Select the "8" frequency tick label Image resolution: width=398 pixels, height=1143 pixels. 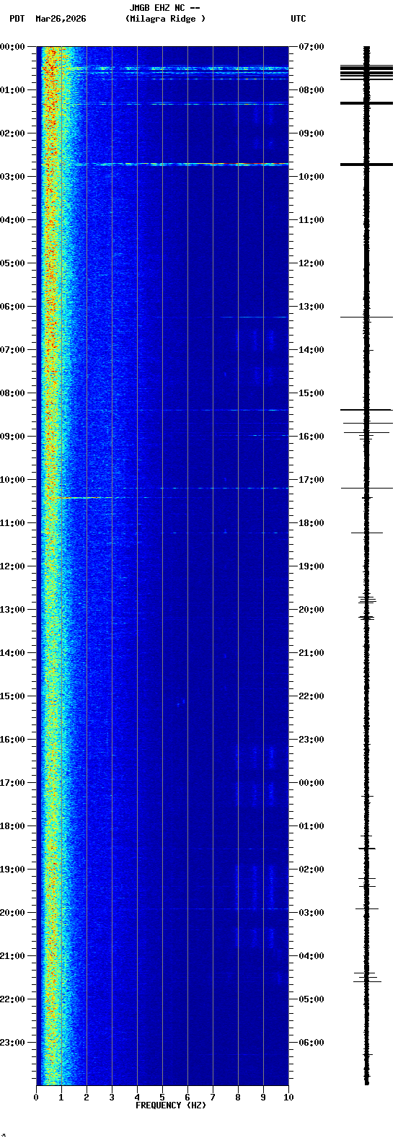click(x=238, y=1098)
